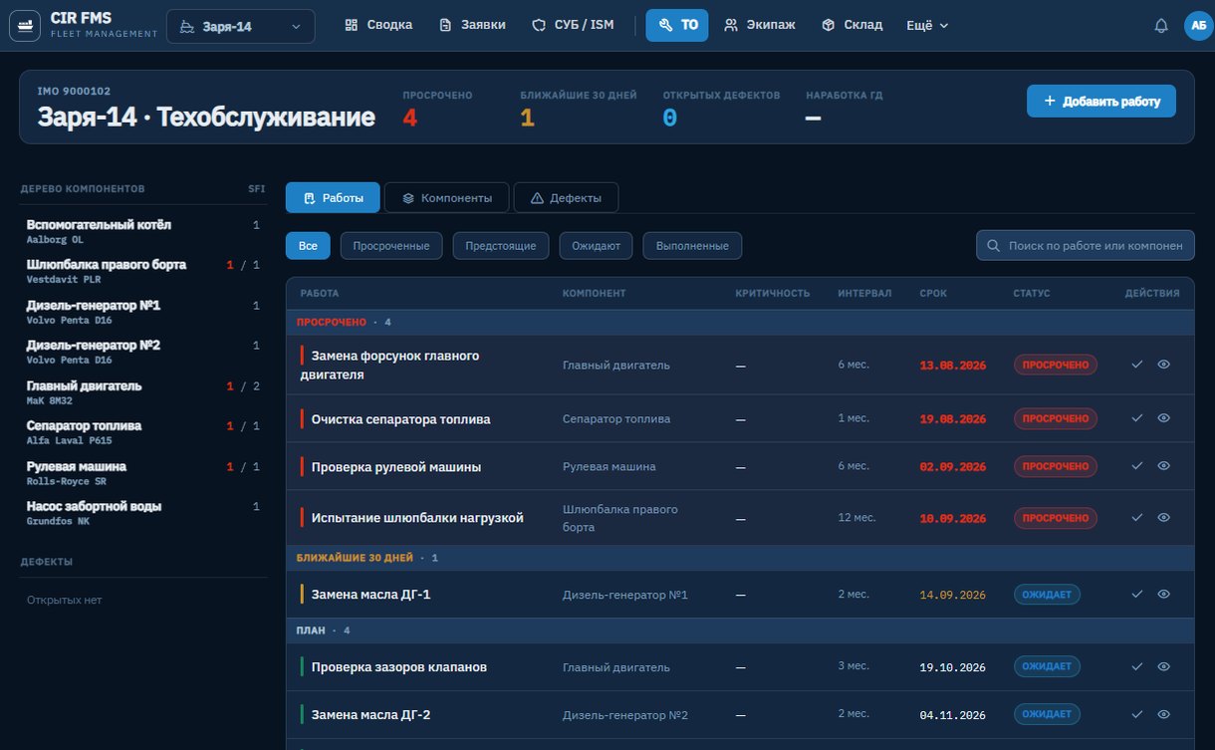Screen dimensions: 1215x750
Task: Open the АБ user avatar menu
Action: (1198, 26)
